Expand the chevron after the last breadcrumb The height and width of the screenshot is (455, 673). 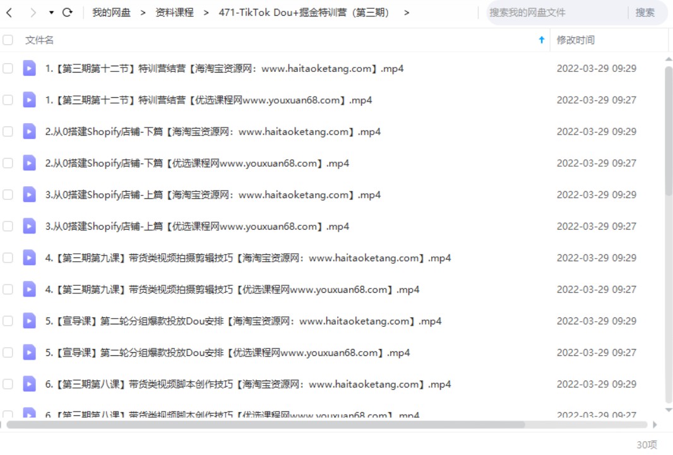pos(407,13)
